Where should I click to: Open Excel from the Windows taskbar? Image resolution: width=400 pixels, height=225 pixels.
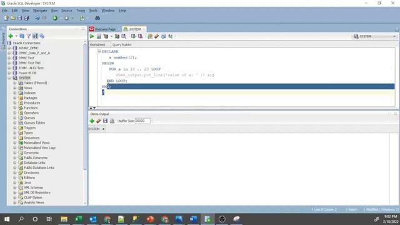click(x=79, y=219)
